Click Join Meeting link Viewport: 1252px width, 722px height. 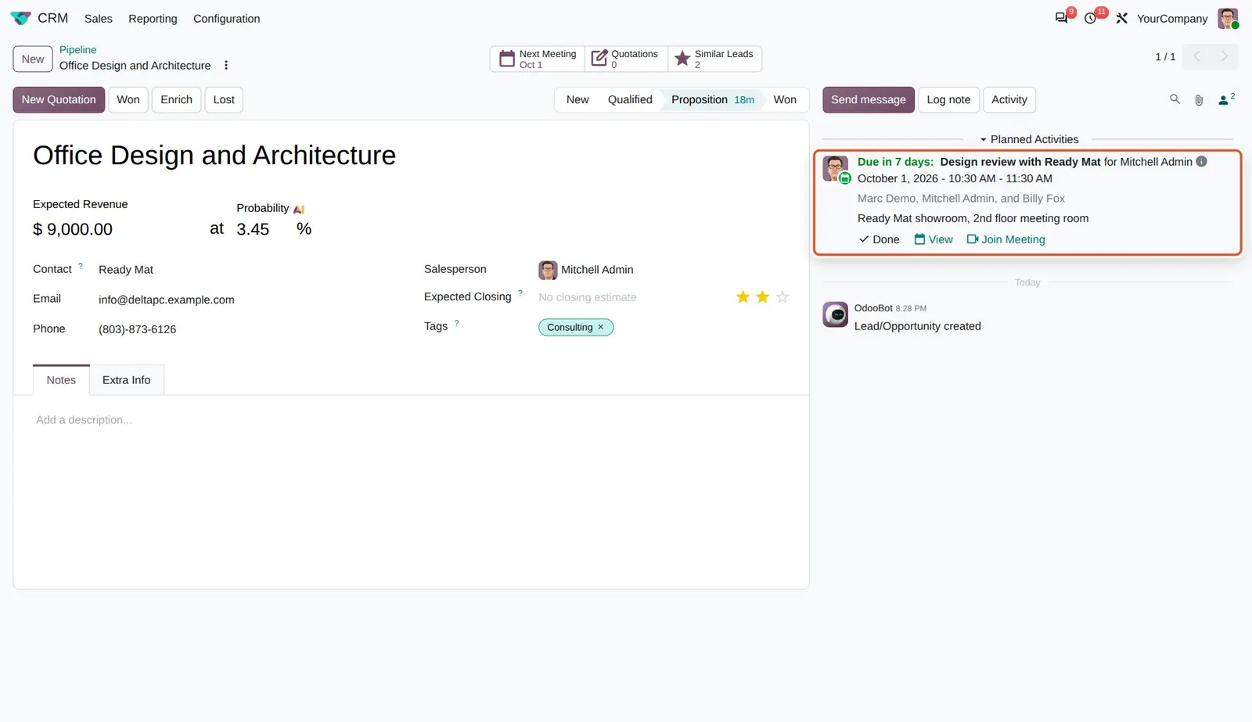[x=1006, y=239]
